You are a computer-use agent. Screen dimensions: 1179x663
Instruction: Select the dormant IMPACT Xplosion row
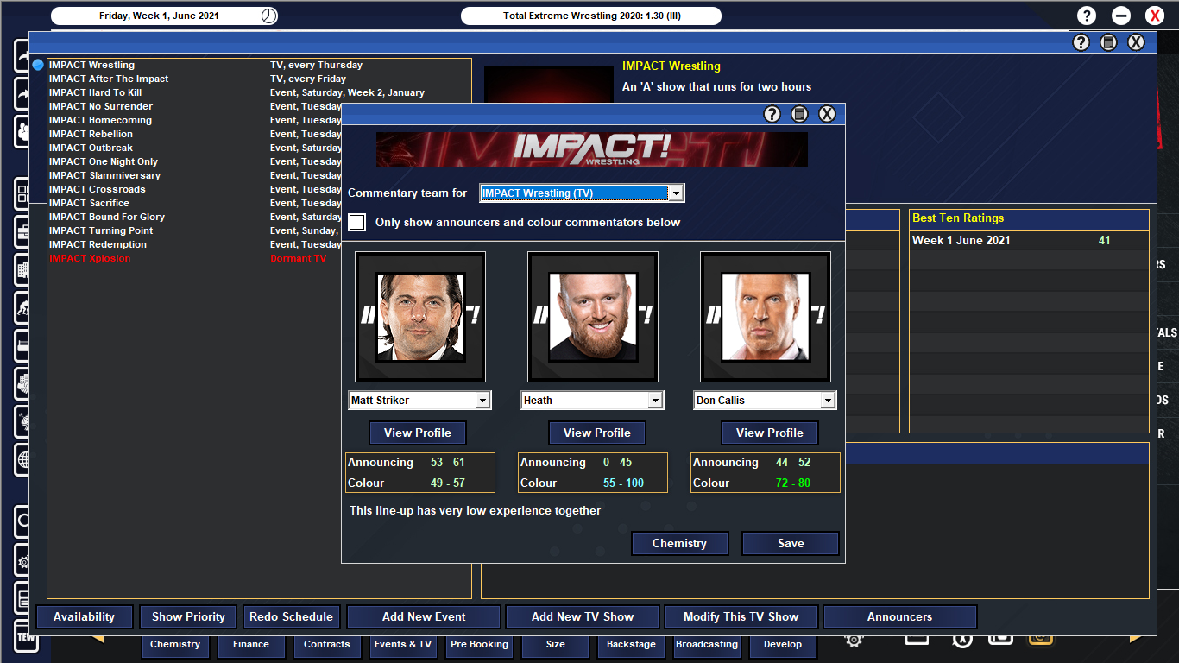point(195,258)
